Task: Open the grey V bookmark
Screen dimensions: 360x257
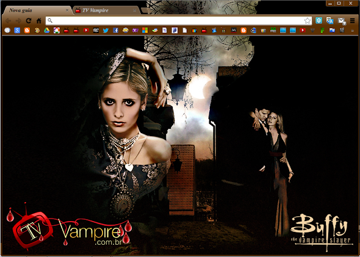Action: pos(312,31)
